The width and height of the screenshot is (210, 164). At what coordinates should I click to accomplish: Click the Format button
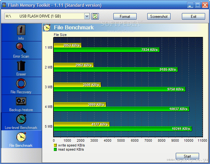coord(125,17)
